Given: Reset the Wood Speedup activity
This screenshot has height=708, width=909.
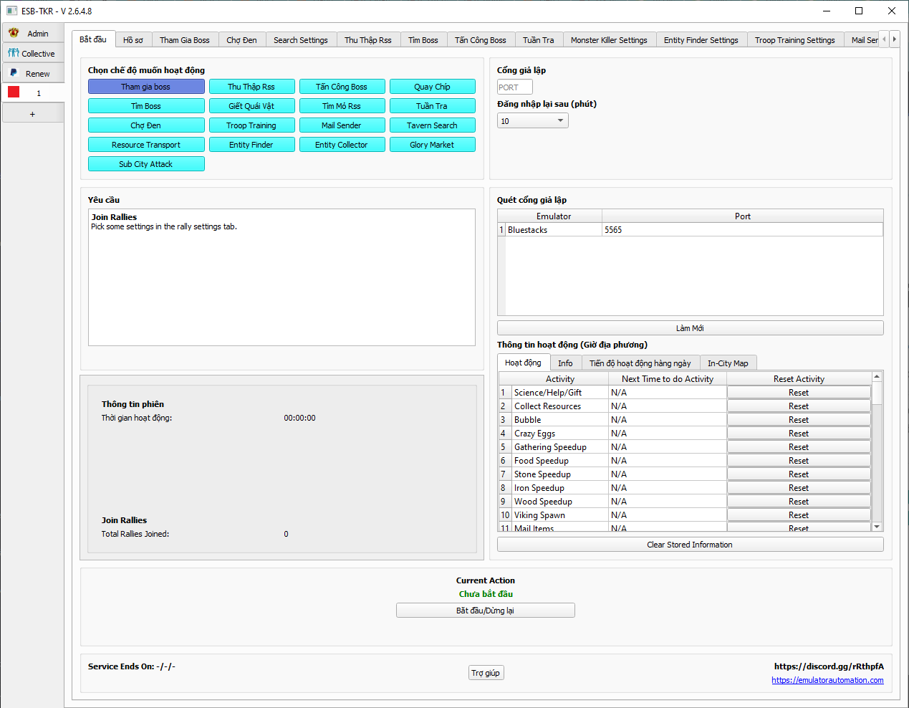Looking at the screenshot, I should coord(799,502).
